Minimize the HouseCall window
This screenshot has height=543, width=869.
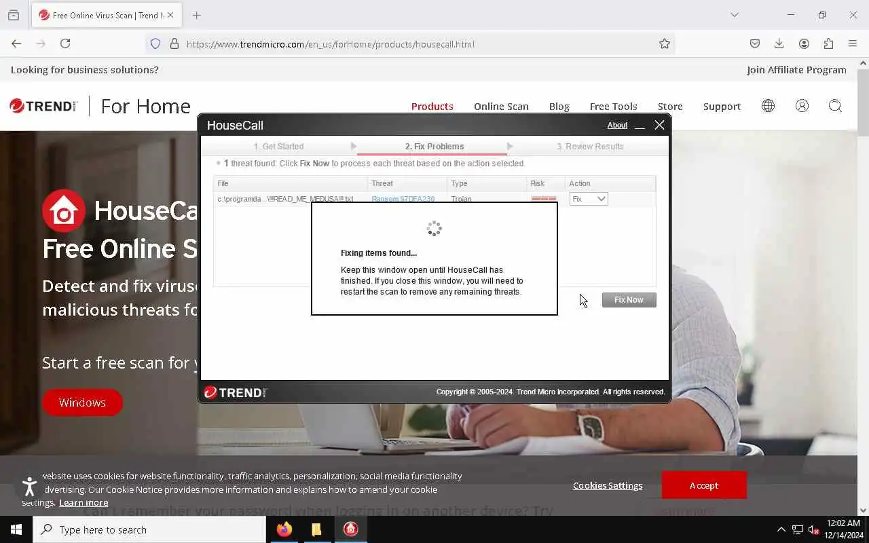[x=640, y=126]
